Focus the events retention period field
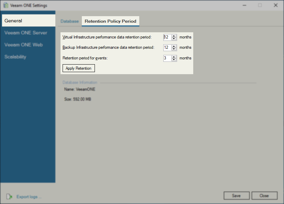The height and width of the screenshot is (204, 284). click(x=167, y=58)
